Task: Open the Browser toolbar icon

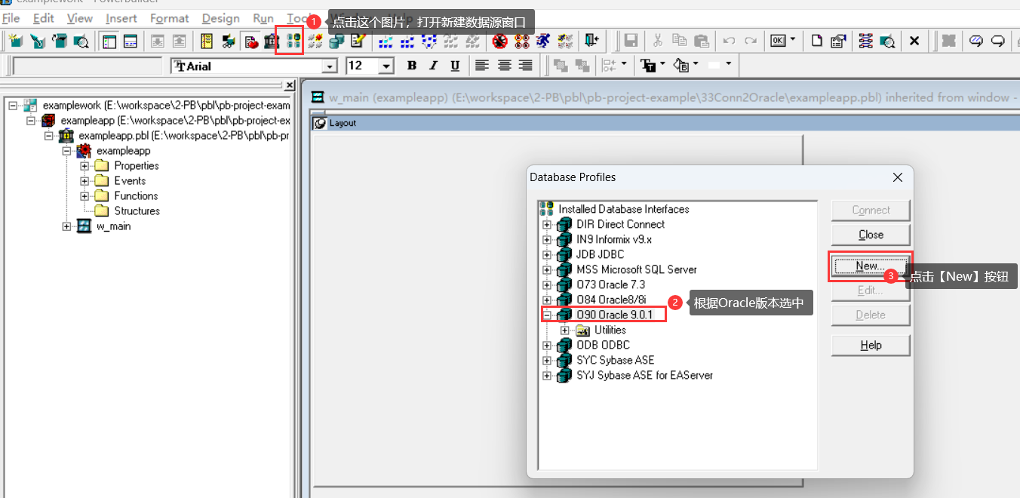Action: (x=227, y=41)
